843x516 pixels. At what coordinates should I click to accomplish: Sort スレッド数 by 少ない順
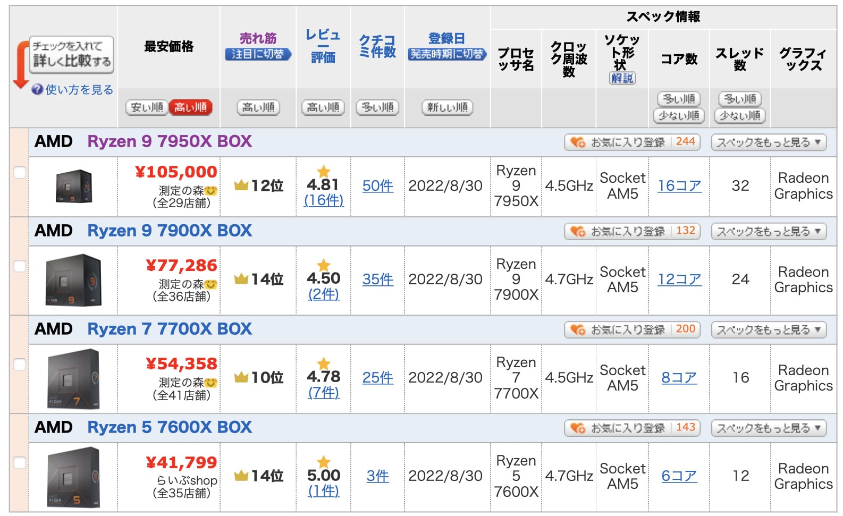pyautogui.click(x=740, y=115)
